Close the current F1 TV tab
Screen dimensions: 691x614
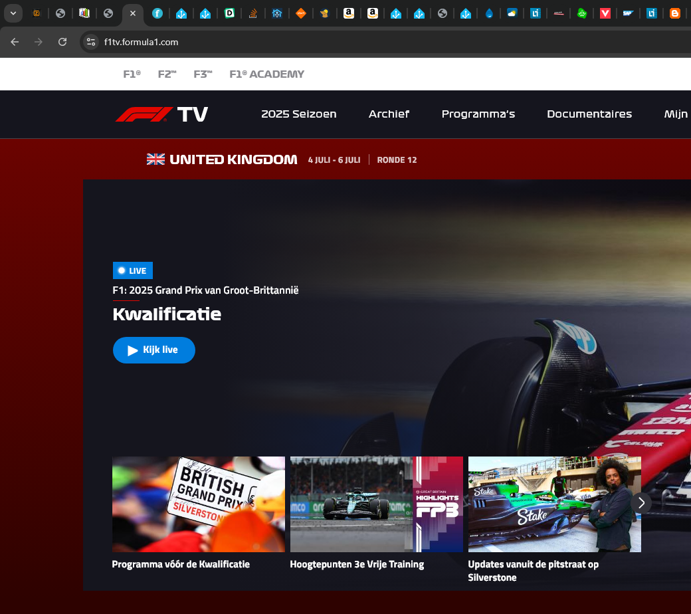pyautogui.click(x=133, y=13)
